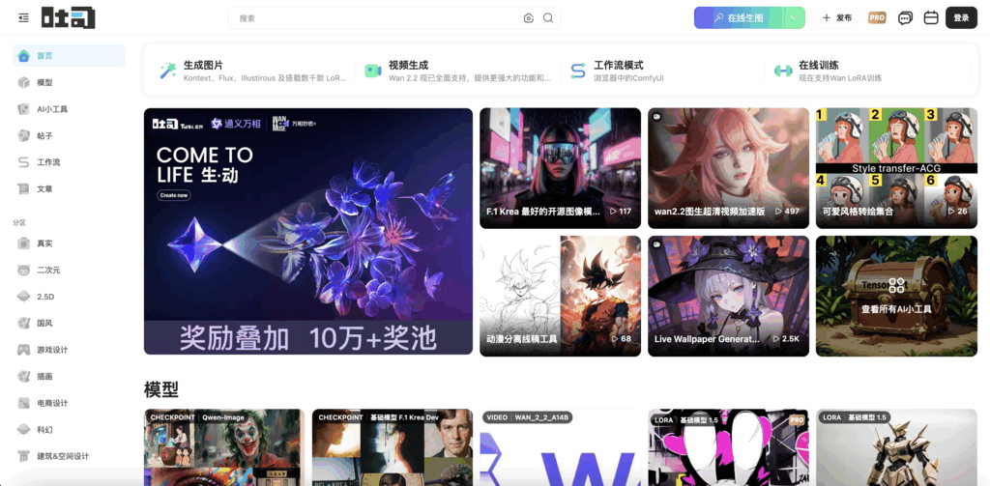The height and width of the screenshot is (486, 990).
Task: Click the 工作流模式 S-shaped icon
Action: pyautogui.click(x=578, y=71)
